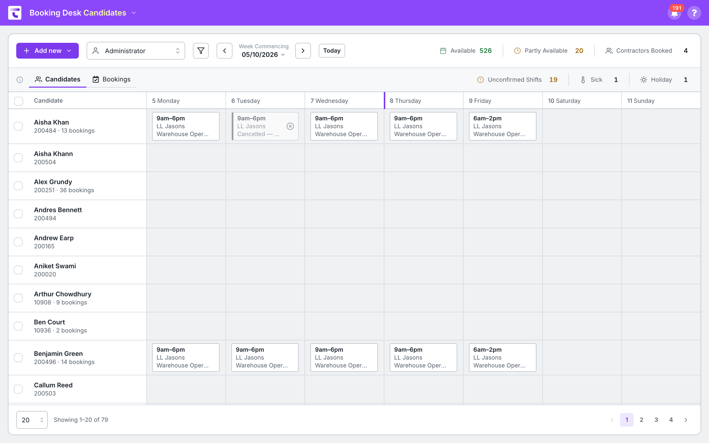Go to page 2 in pagination
Viewport: 709px width, 443px height.
(x=641, y=420)
